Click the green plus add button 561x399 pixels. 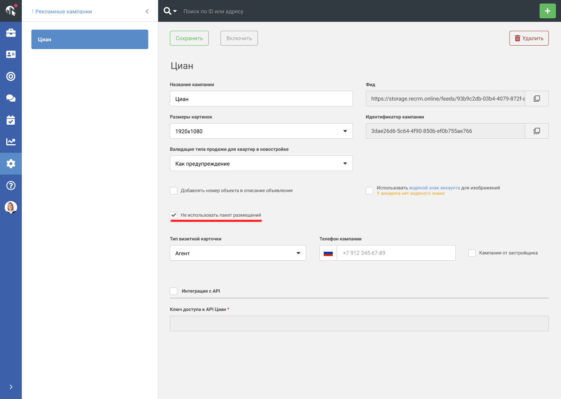[548, 11]
